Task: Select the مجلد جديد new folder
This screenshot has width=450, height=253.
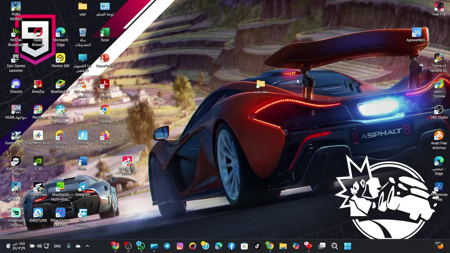Action: click(x=261, y=86)
